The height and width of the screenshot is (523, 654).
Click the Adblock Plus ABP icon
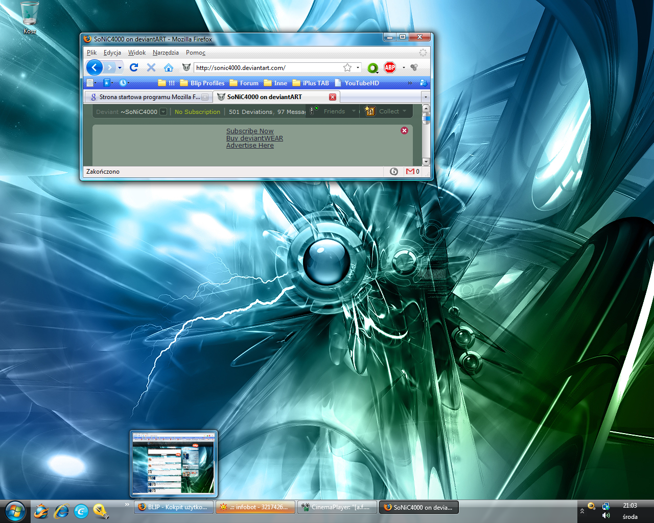(390, 67)
